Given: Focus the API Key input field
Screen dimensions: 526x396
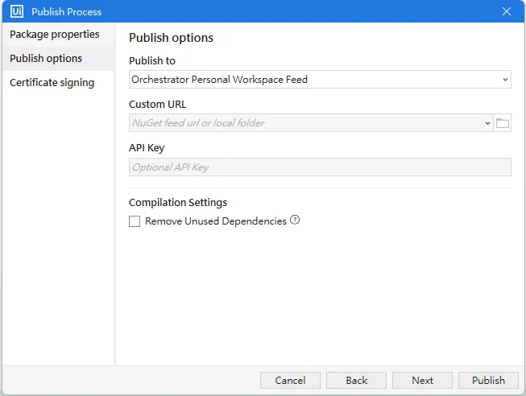Looking at the screenshot, I should pos(320,167).
